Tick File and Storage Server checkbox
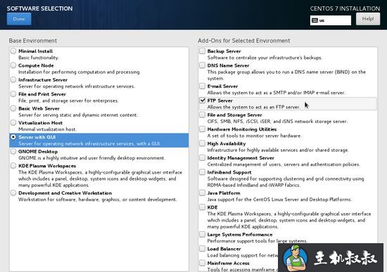 coord(203,115)
